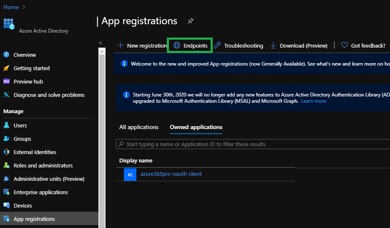Image resolution: width=390 pixels, height=228 pixels.
Task: Click the Administrative units icon
Action: click(7, 179)
